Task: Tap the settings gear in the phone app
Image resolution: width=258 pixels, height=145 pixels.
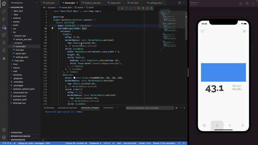Action: point(244,31)
